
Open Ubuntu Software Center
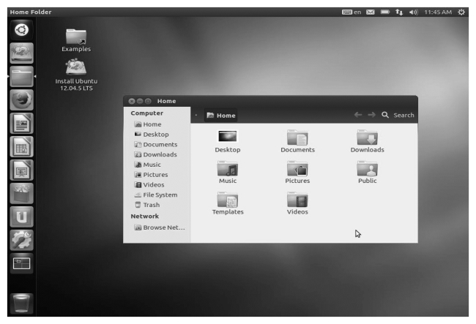click(21, 193)
